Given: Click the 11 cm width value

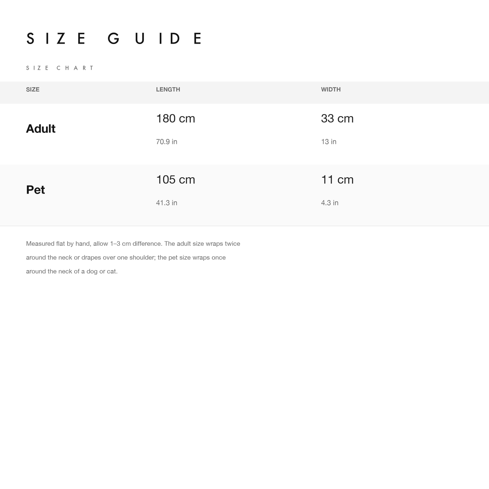Looking at the screenshot, I should tap(337, 180).
